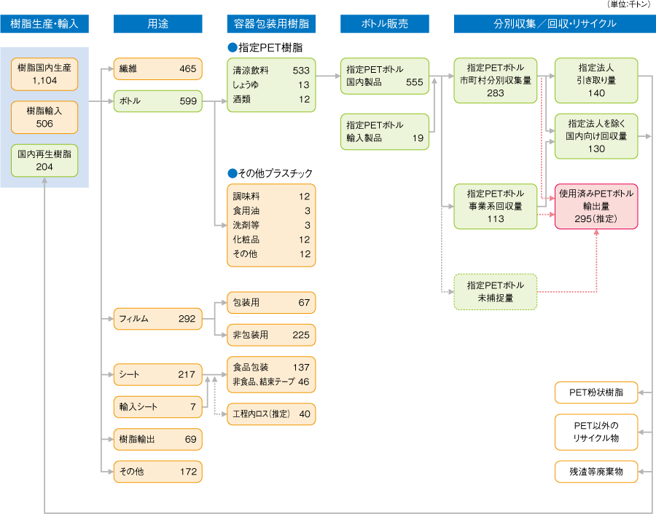The width and height of the screenshot is (656, 514).
Task: Open the 容器包装用樹脂 header
Action: (x=271, y=24)
